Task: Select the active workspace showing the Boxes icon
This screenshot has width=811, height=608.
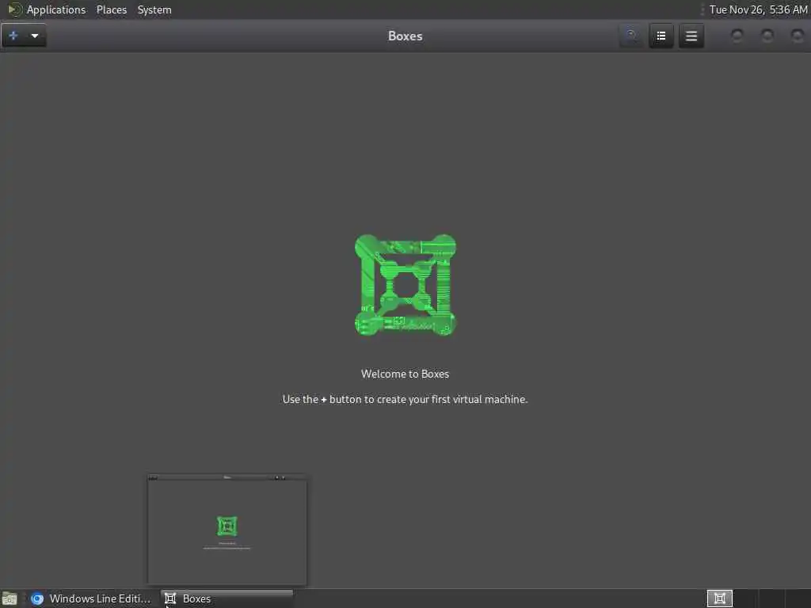Action: pyautogui.click(x=719, y=598)
